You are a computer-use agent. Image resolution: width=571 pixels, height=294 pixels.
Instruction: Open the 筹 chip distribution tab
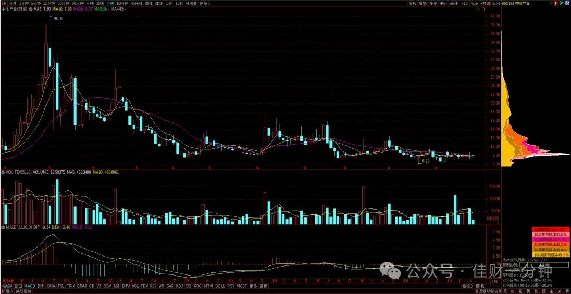point(566,291)
